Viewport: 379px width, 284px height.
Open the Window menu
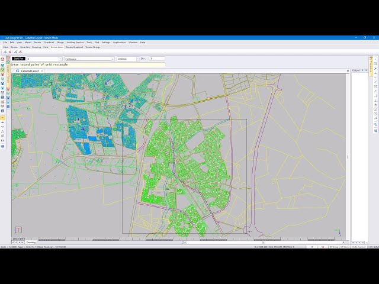point(133,42)
